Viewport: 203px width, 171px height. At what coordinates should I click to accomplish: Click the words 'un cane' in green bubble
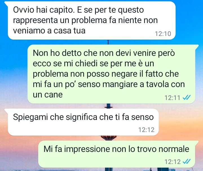pyautogui.click(x=48, y=95)
